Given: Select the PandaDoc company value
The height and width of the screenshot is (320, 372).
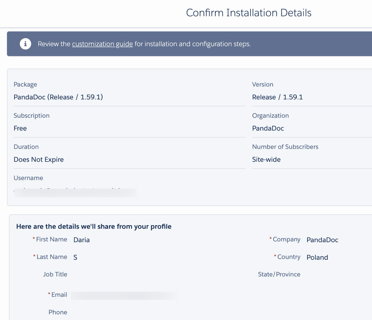Looking at the screenshot, I should point(322,240).
